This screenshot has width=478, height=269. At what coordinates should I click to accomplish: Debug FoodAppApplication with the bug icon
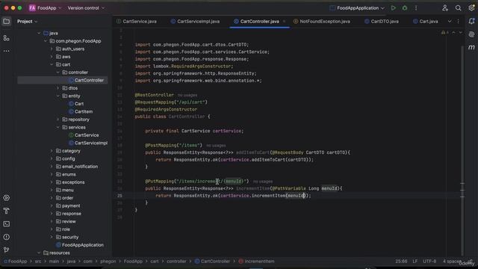405,8
